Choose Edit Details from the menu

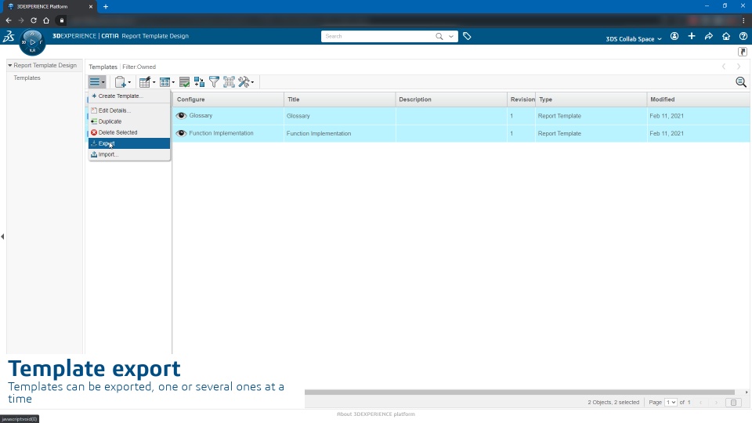pos(129,110)
